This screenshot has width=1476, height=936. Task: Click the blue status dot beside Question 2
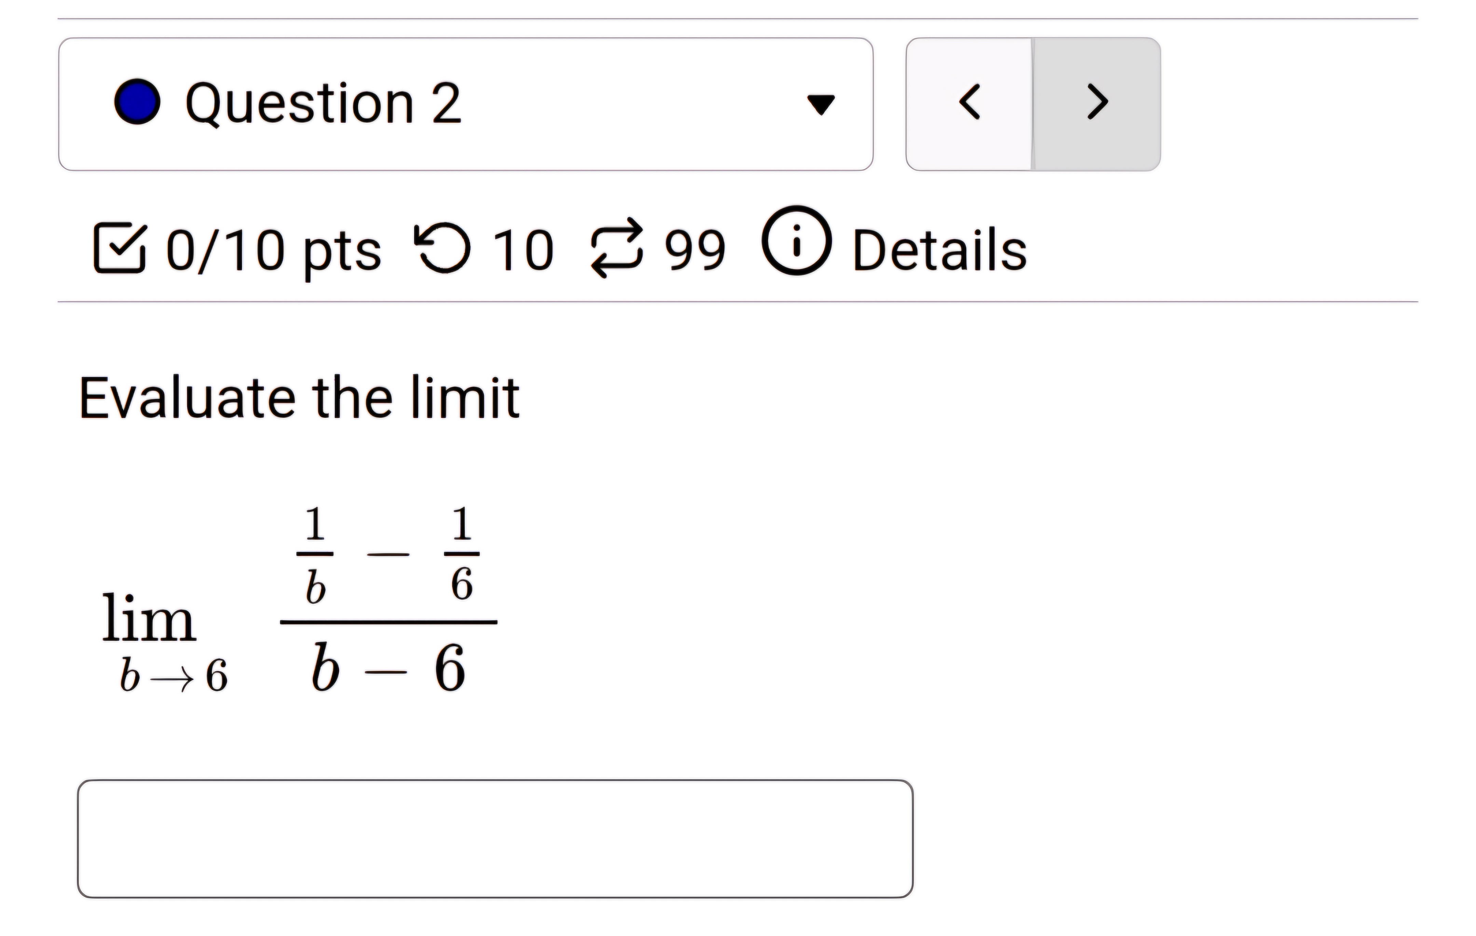[138, 101]
